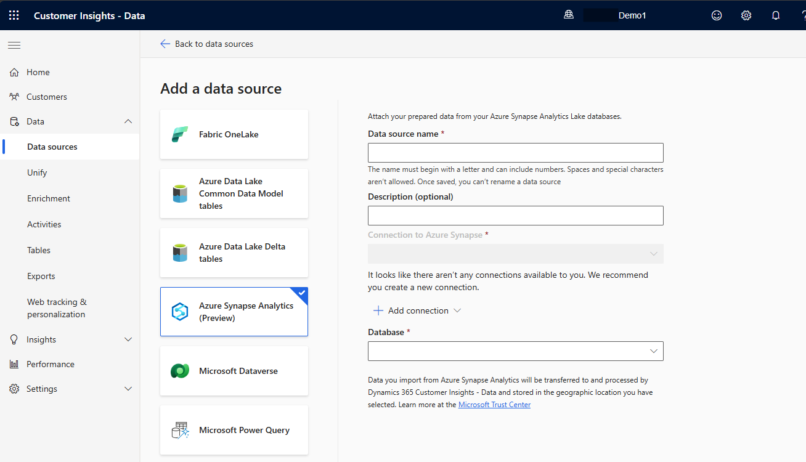Choose the Fabric OneLake card

tap(234, 134)
